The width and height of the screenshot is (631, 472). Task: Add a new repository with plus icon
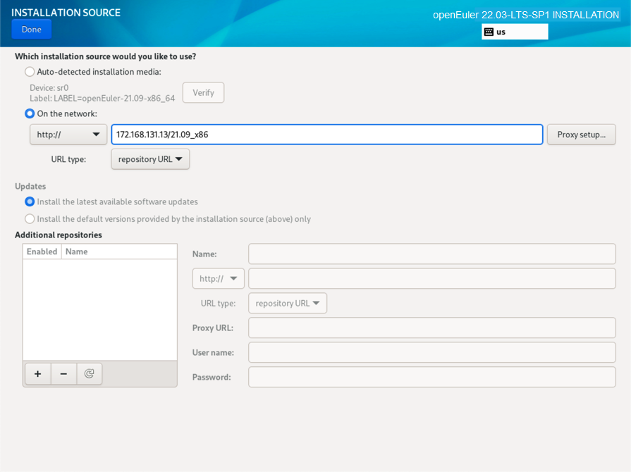tap(38, 374)
